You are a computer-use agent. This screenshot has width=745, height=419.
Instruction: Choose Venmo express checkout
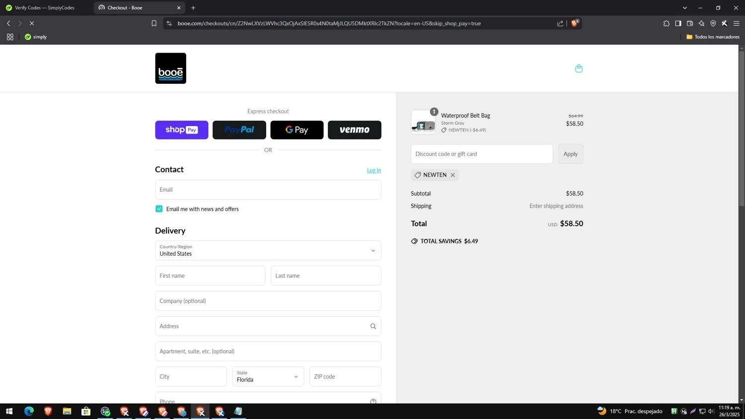tap(355, 130)
